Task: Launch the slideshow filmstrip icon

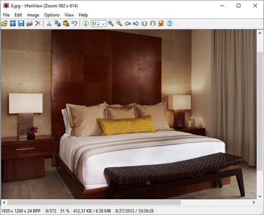Action: point(13,24)
